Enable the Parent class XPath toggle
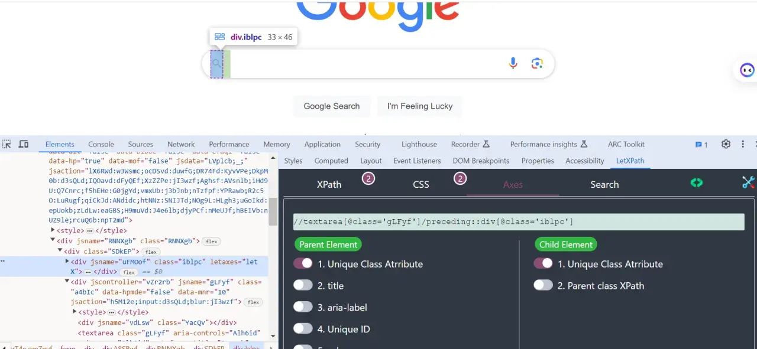The image size is (757, 349). (x=543, y=285)
